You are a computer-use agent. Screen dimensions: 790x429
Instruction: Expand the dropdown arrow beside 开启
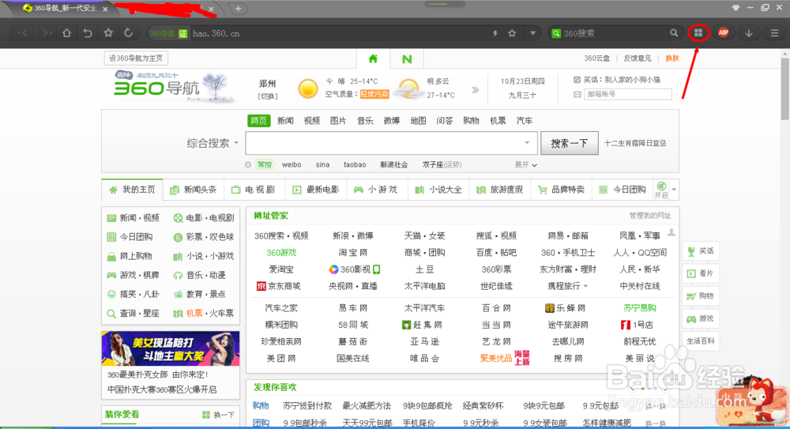tap(674, 190)
